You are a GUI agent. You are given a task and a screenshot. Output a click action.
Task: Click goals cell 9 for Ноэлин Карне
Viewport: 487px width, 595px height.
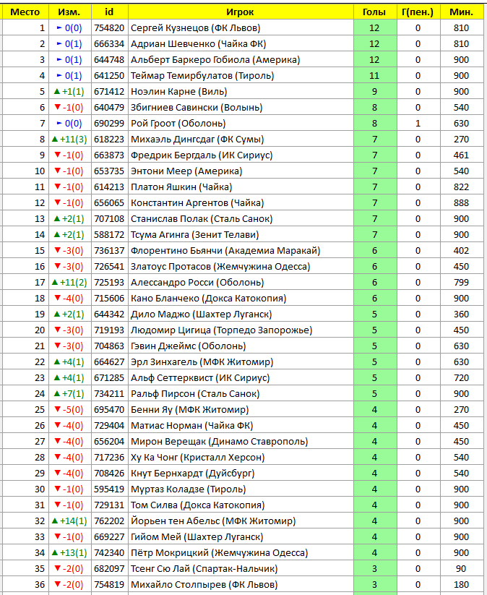pos(375,92)
